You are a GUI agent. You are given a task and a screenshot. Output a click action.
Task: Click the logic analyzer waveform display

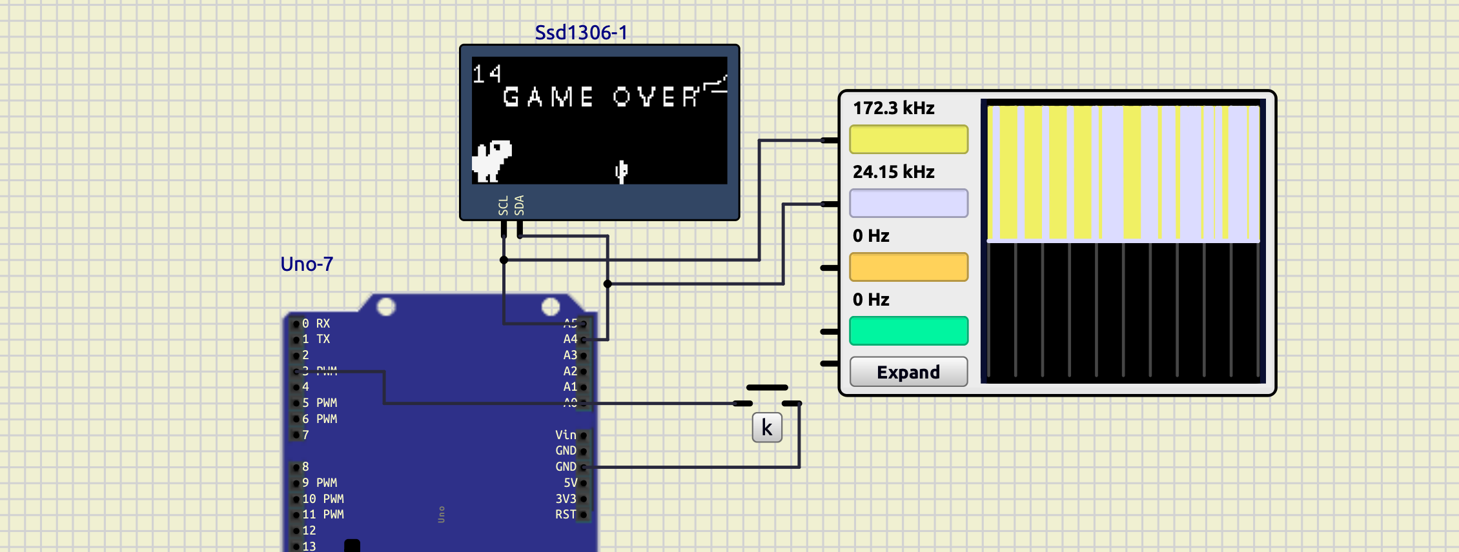pos(1123,241)
